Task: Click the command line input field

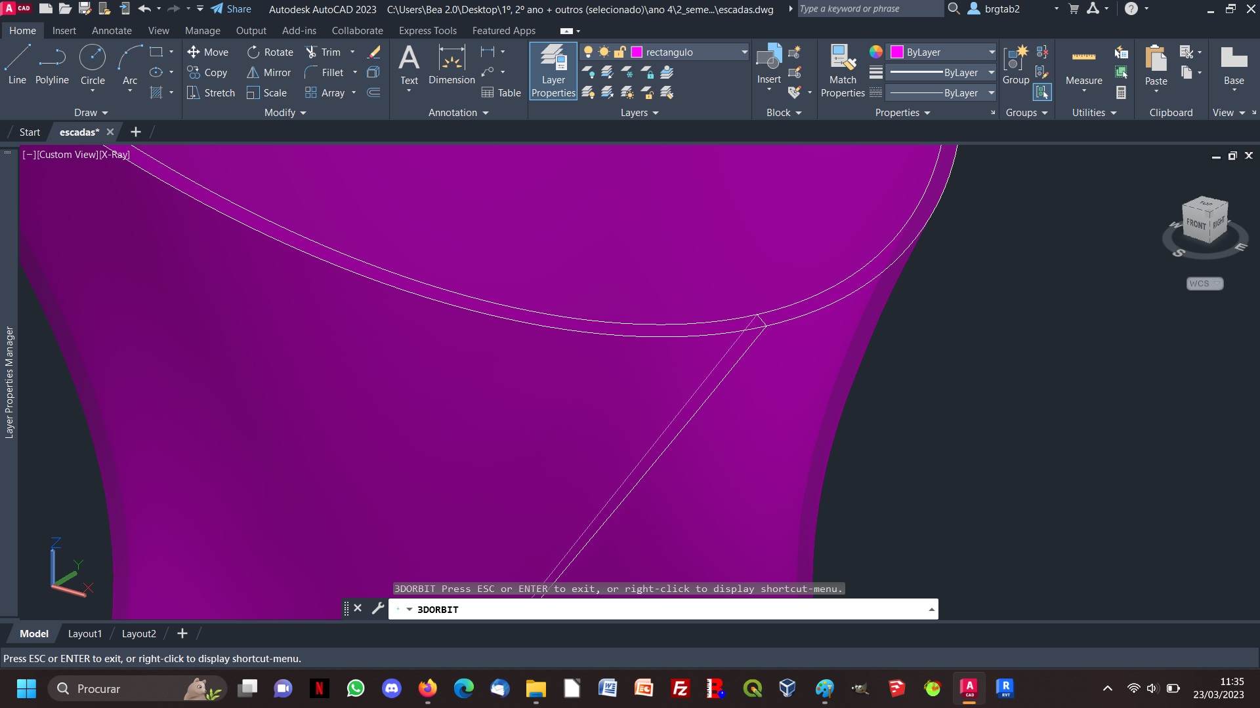Action: [663, 609]
